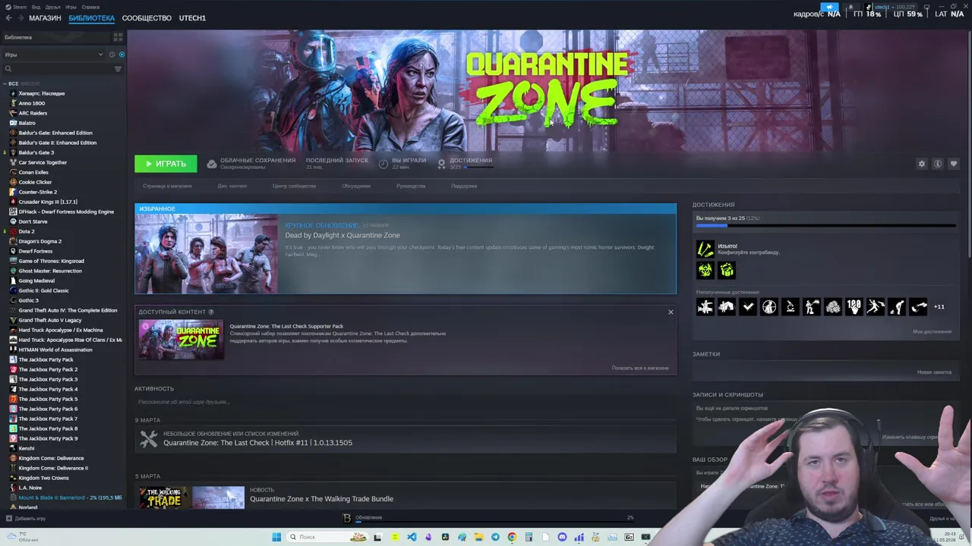Open Supporter Pack DLC thumbnail

pyautogui.click(x=181, y=340)
